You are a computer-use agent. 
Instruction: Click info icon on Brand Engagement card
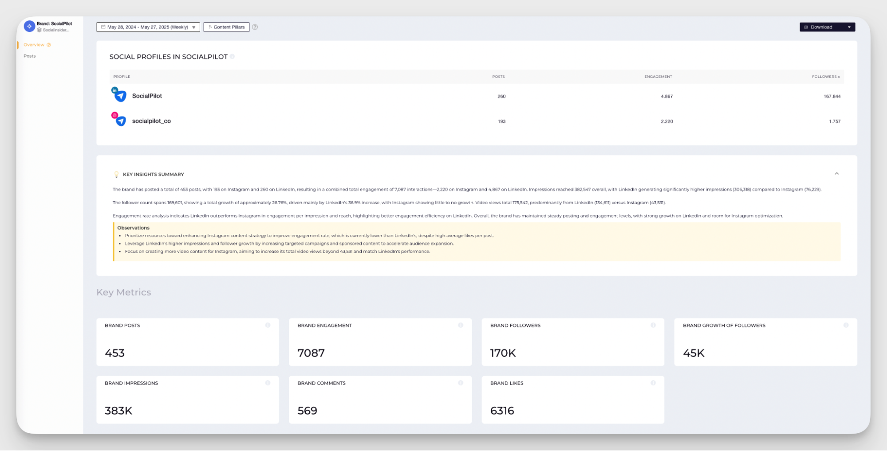pyautogui.click(x=461, y=325)
